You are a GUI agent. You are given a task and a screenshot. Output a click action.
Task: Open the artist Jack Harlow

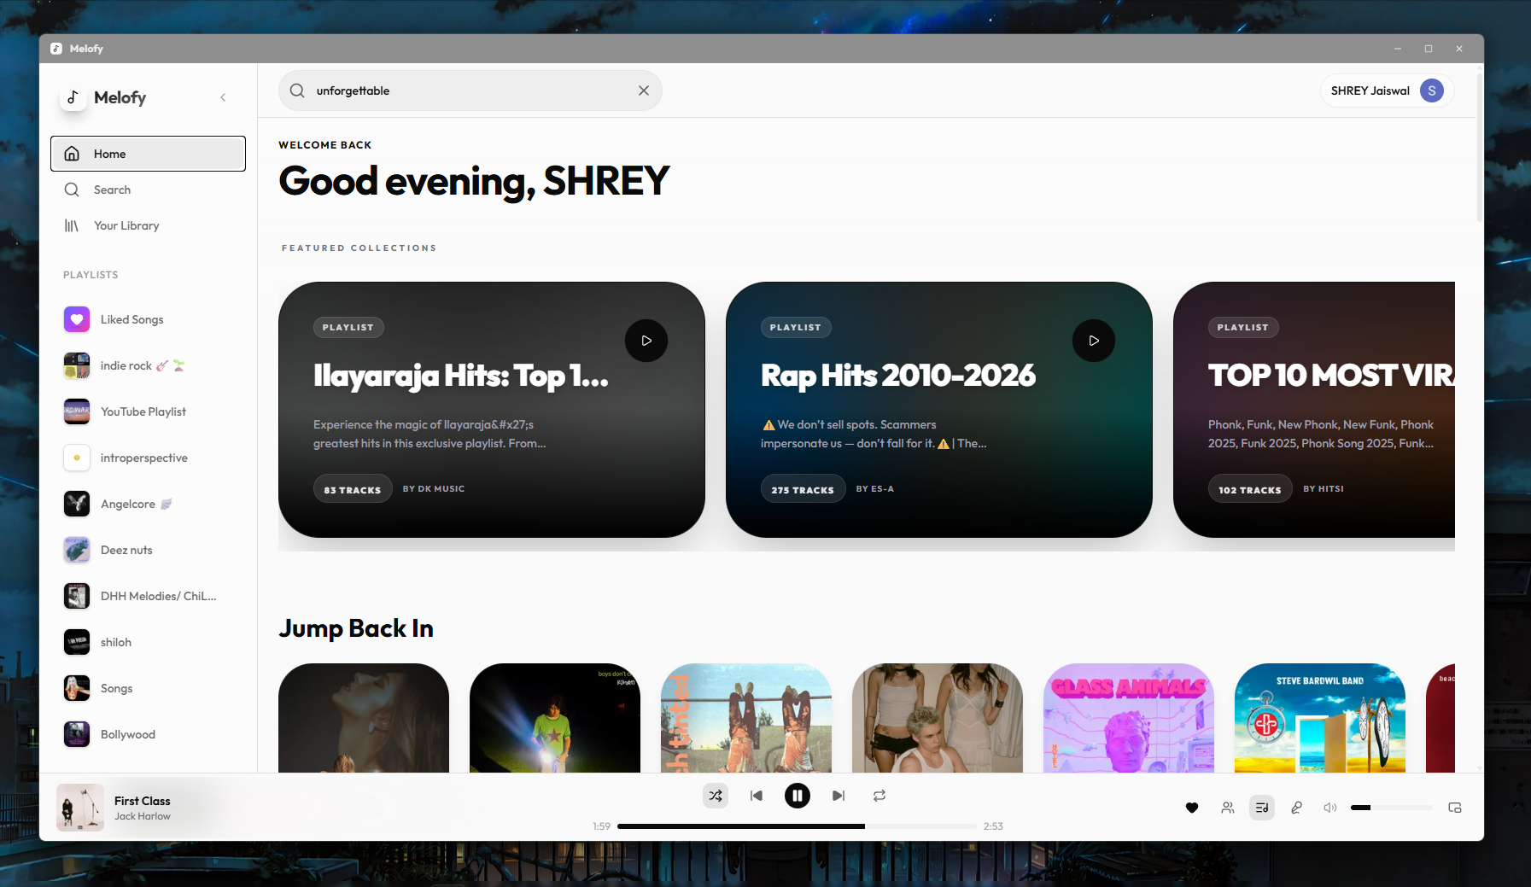[x=143, y=816]
